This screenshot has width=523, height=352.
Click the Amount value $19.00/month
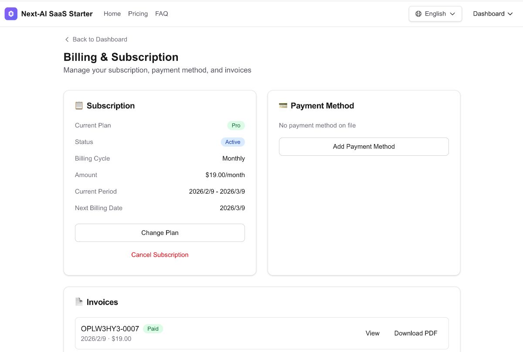[225, 175]
